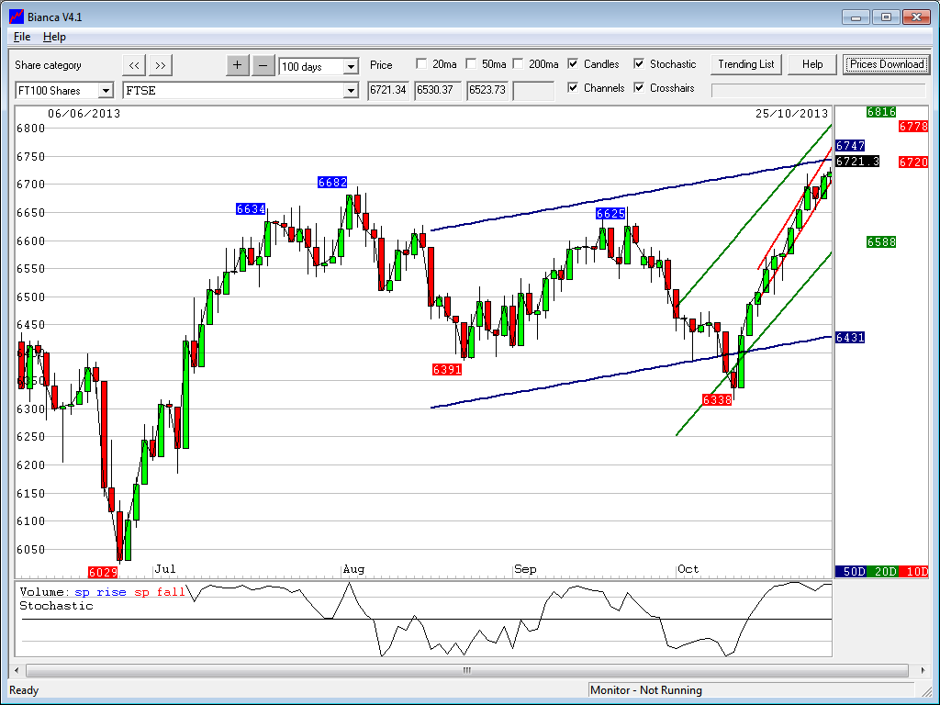
Task: Click the next share double-arrow button
Action: click(x=161, y=65)
